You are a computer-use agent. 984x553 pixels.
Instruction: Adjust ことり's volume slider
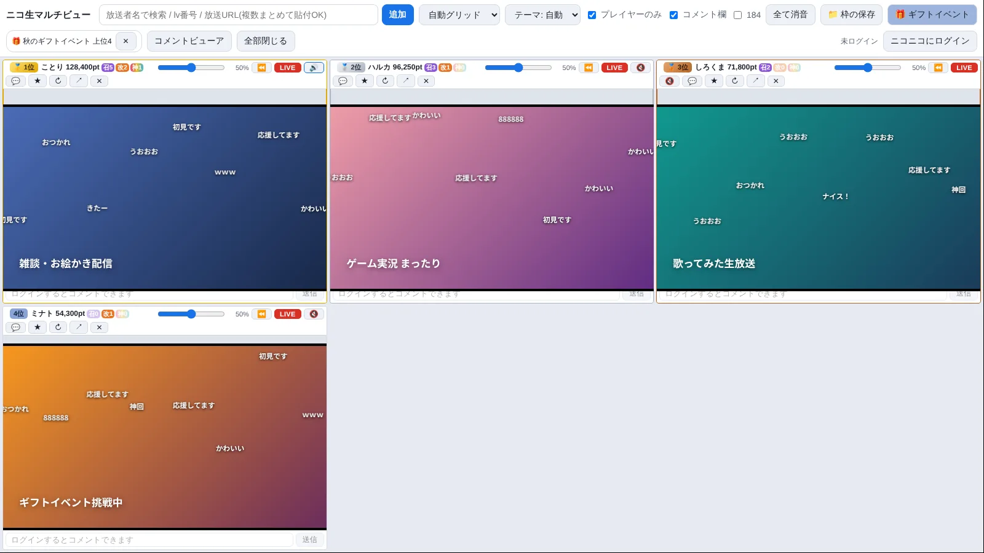click(x=191, y=68)
